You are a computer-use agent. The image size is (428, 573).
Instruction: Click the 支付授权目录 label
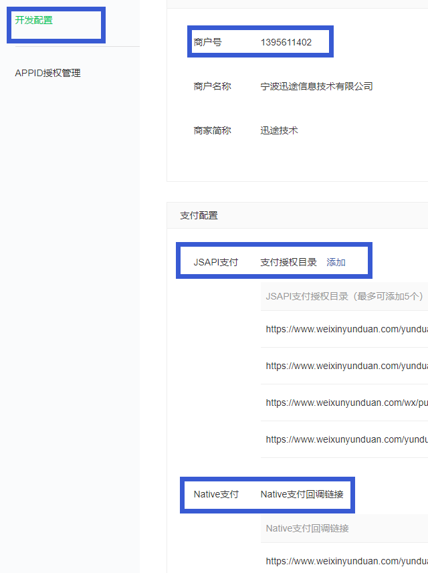pos(288,262)
